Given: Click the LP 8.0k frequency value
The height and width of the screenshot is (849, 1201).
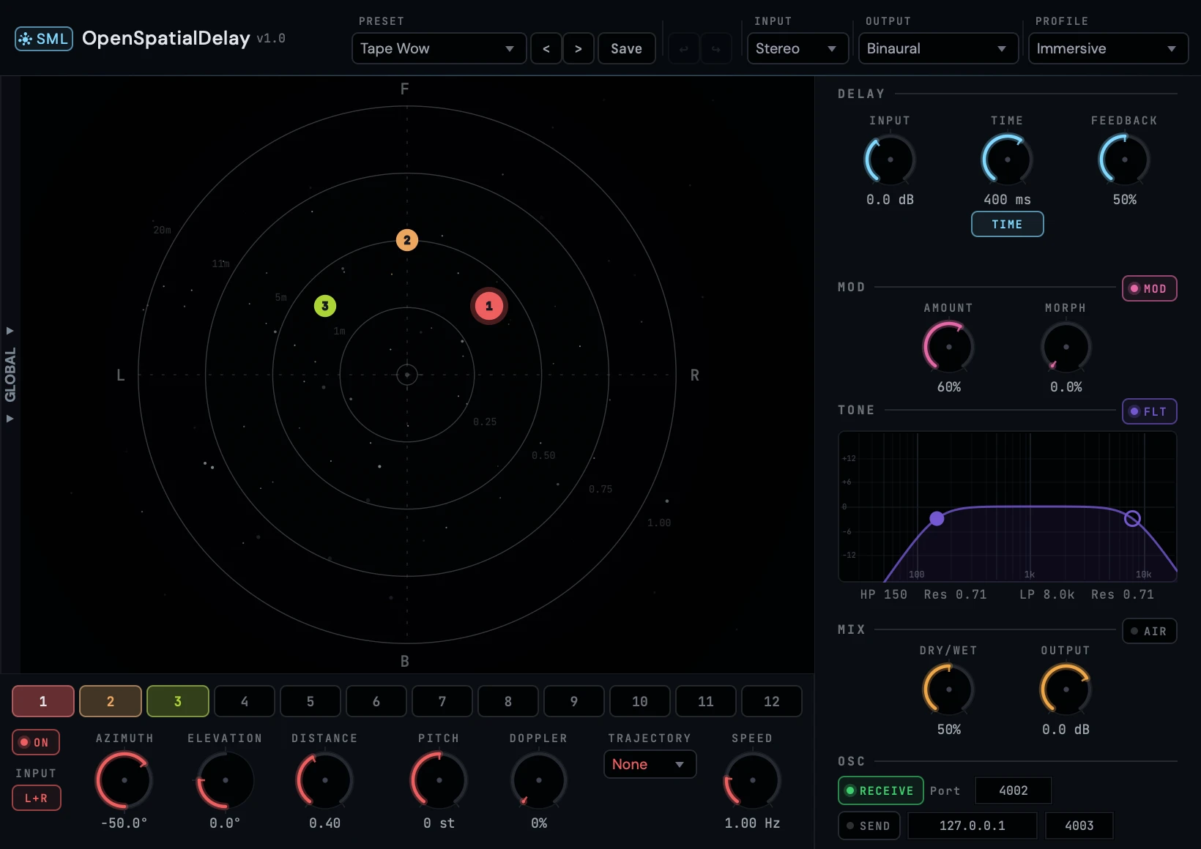Looking at the screenshot, I should click(x=1047, y=594).
